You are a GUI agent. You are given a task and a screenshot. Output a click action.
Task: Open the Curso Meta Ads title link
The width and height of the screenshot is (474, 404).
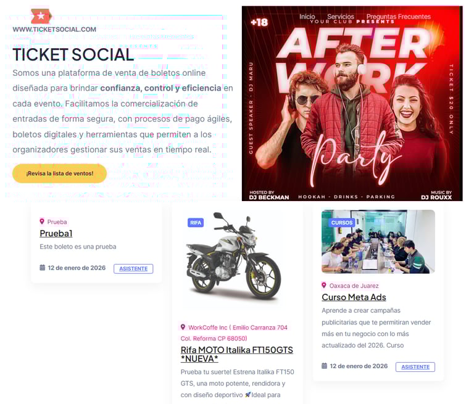354,297
